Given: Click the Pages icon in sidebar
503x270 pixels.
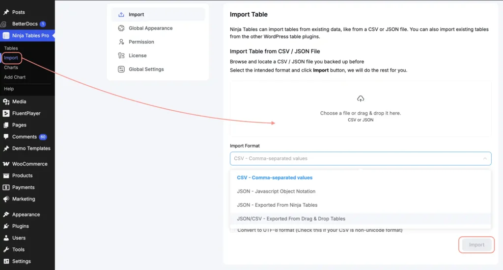Looking at the screenshot, I should [6, 125].
